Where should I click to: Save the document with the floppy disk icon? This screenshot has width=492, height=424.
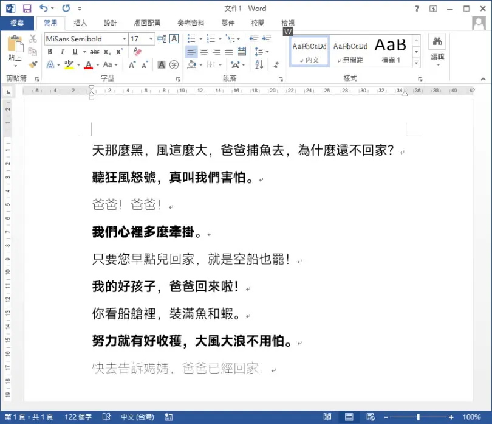[27, 9]
